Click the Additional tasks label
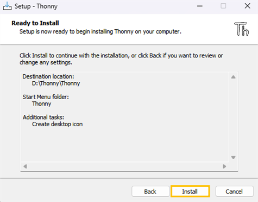 (x=43, y=118)
